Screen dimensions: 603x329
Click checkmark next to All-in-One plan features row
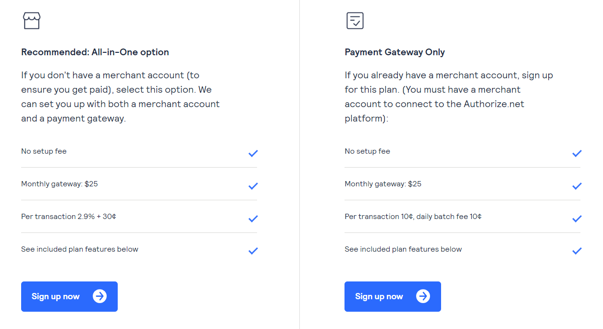tap(253, 251)
